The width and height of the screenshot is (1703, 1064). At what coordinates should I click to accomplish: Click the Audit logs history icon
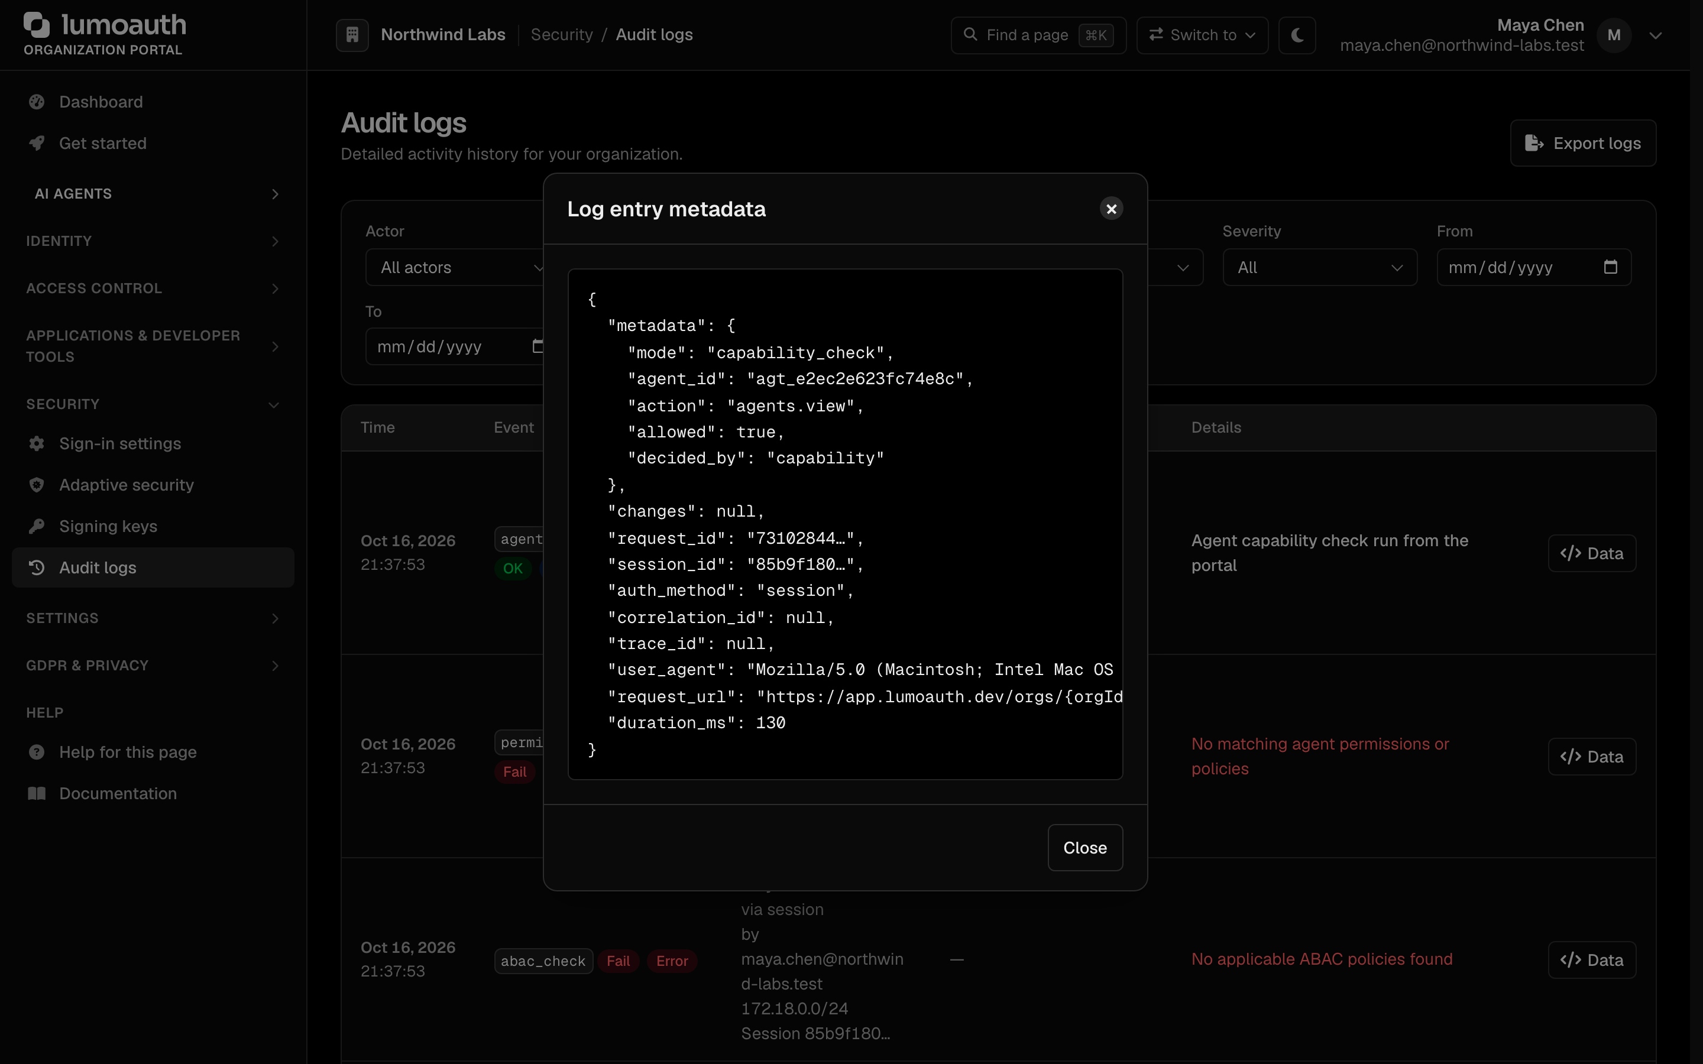(37, 568)
